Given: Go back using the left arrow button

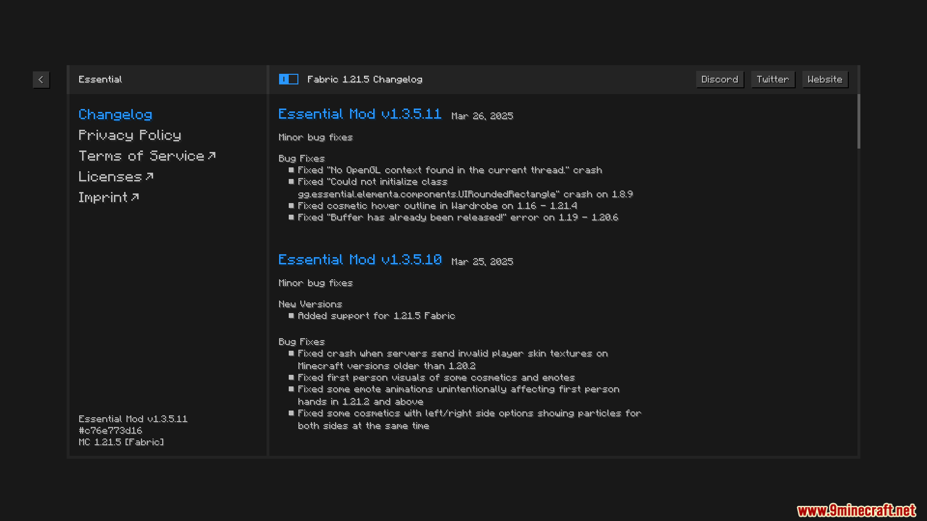Looking at the screenshot, I should point(41,80).
